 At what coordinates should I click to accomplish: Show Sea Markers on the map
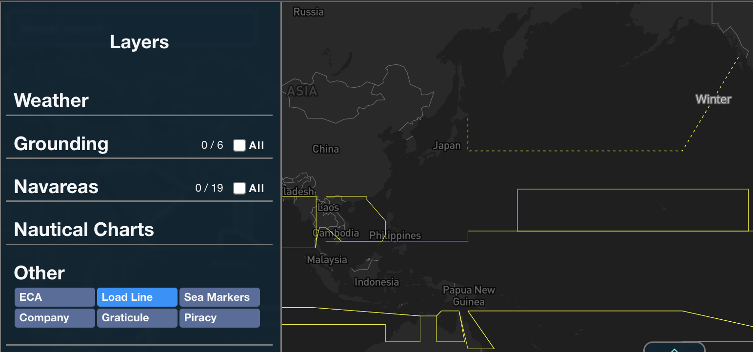(x=219, y=297)
